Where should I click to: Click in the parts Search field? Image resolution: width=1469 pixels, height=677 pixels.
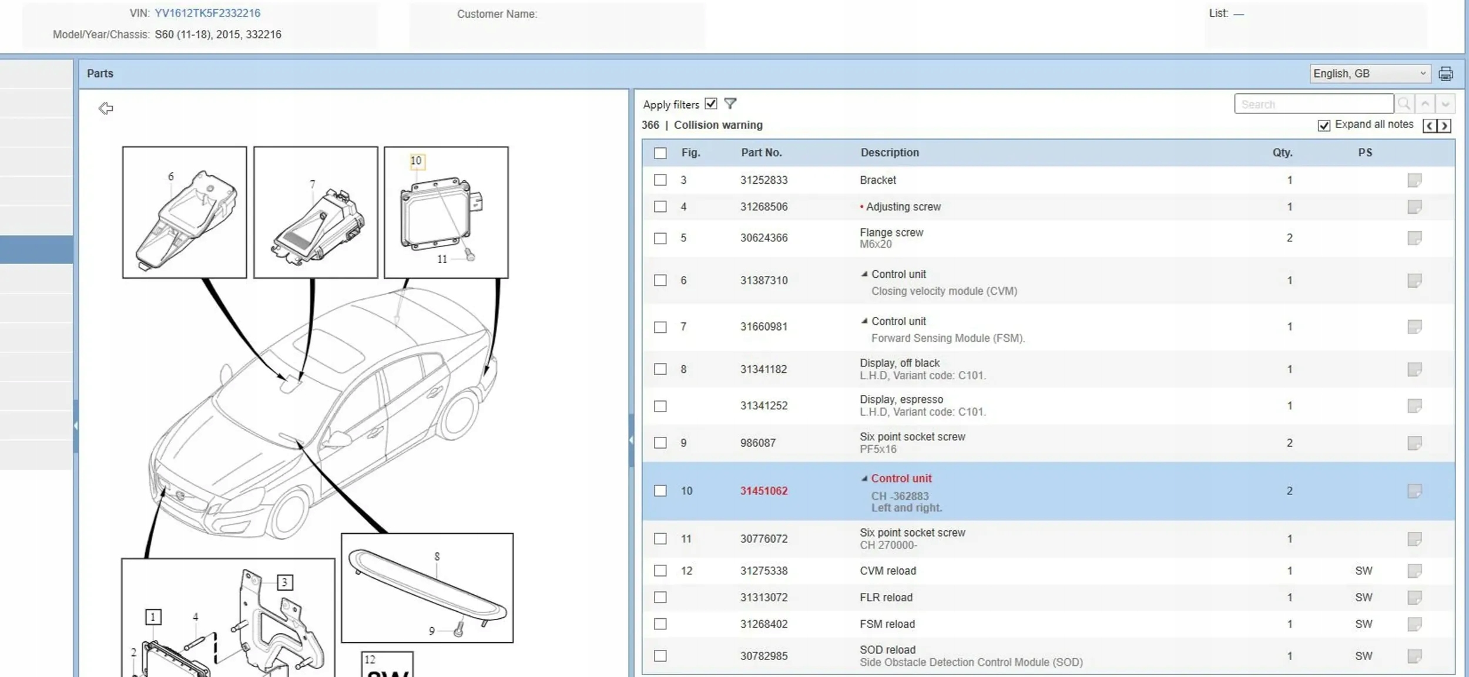pos(1313,104)
